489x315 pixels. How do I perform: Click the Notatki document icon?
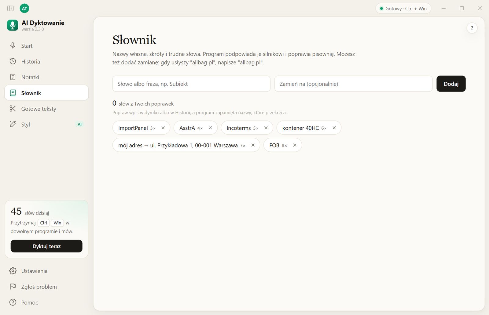13,77
